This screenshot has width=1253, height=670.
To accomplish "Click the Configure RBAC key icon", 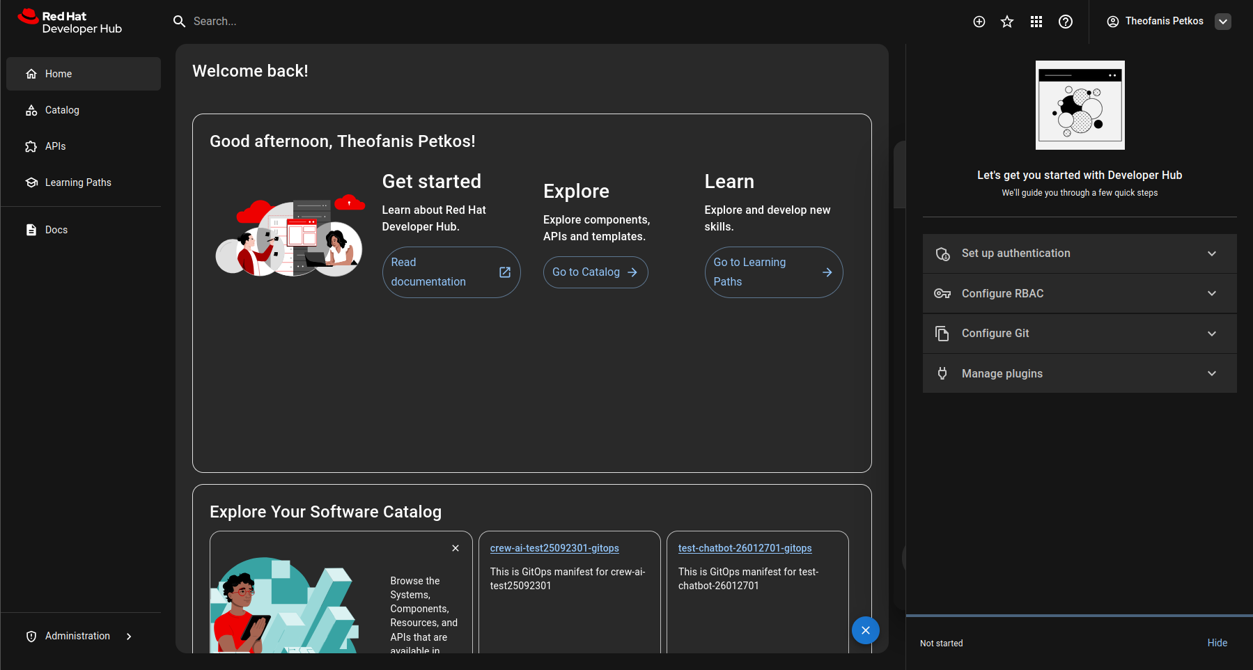I will (x=942, y=293).
